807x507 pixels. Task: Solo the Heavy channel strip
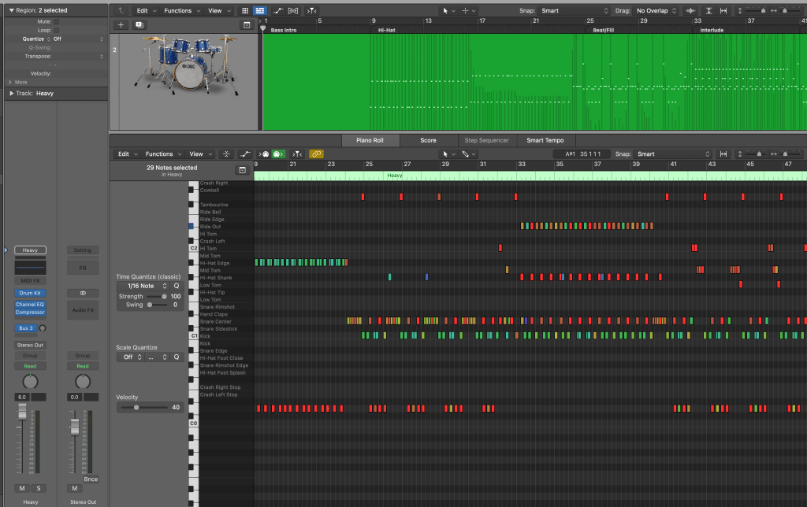(37, 488)
